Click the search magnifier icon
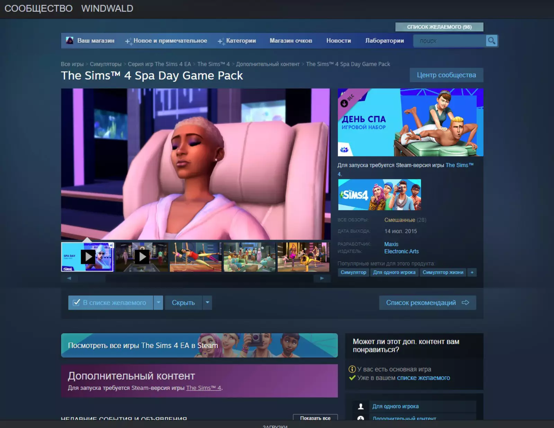554x428 pixels. tap(491, 41)
